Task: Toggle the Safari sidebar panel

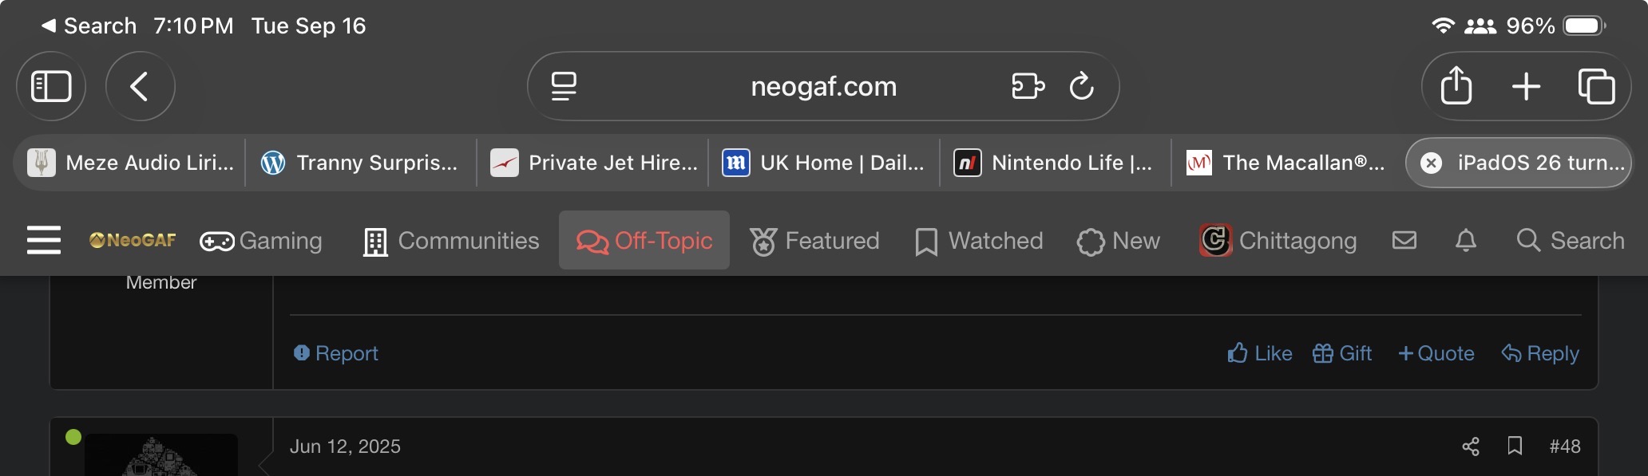Action: [51, 86]
